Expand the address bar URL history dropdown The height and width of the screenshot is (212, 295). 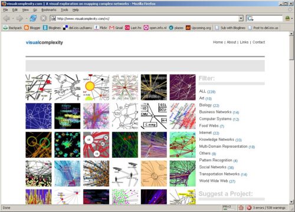click(x=241, y=18)
